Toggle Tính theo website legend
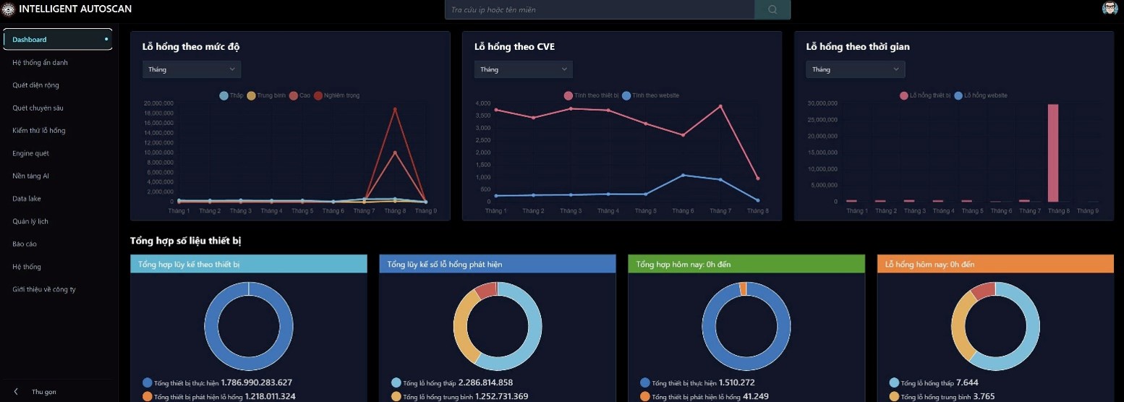 pos(650,95)
